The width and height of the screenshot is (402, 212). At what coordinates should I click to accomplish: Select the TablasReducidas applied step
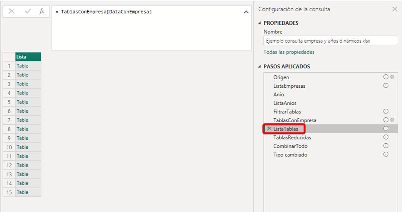coord(292,137)
